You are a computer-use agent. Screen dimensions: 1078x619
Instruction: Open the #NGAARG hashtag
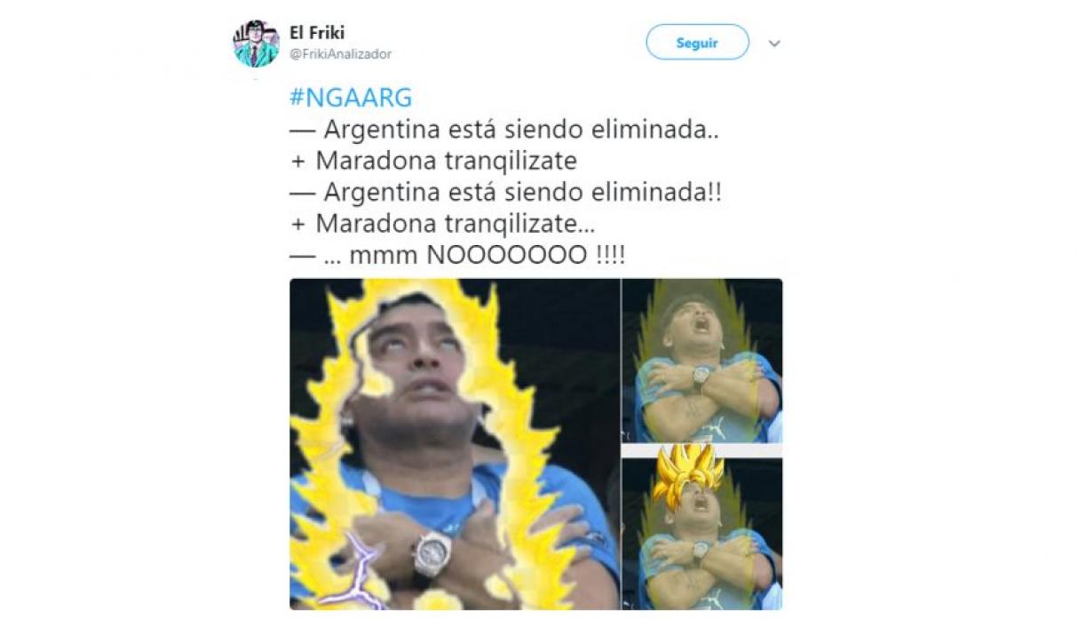[351, 98]
